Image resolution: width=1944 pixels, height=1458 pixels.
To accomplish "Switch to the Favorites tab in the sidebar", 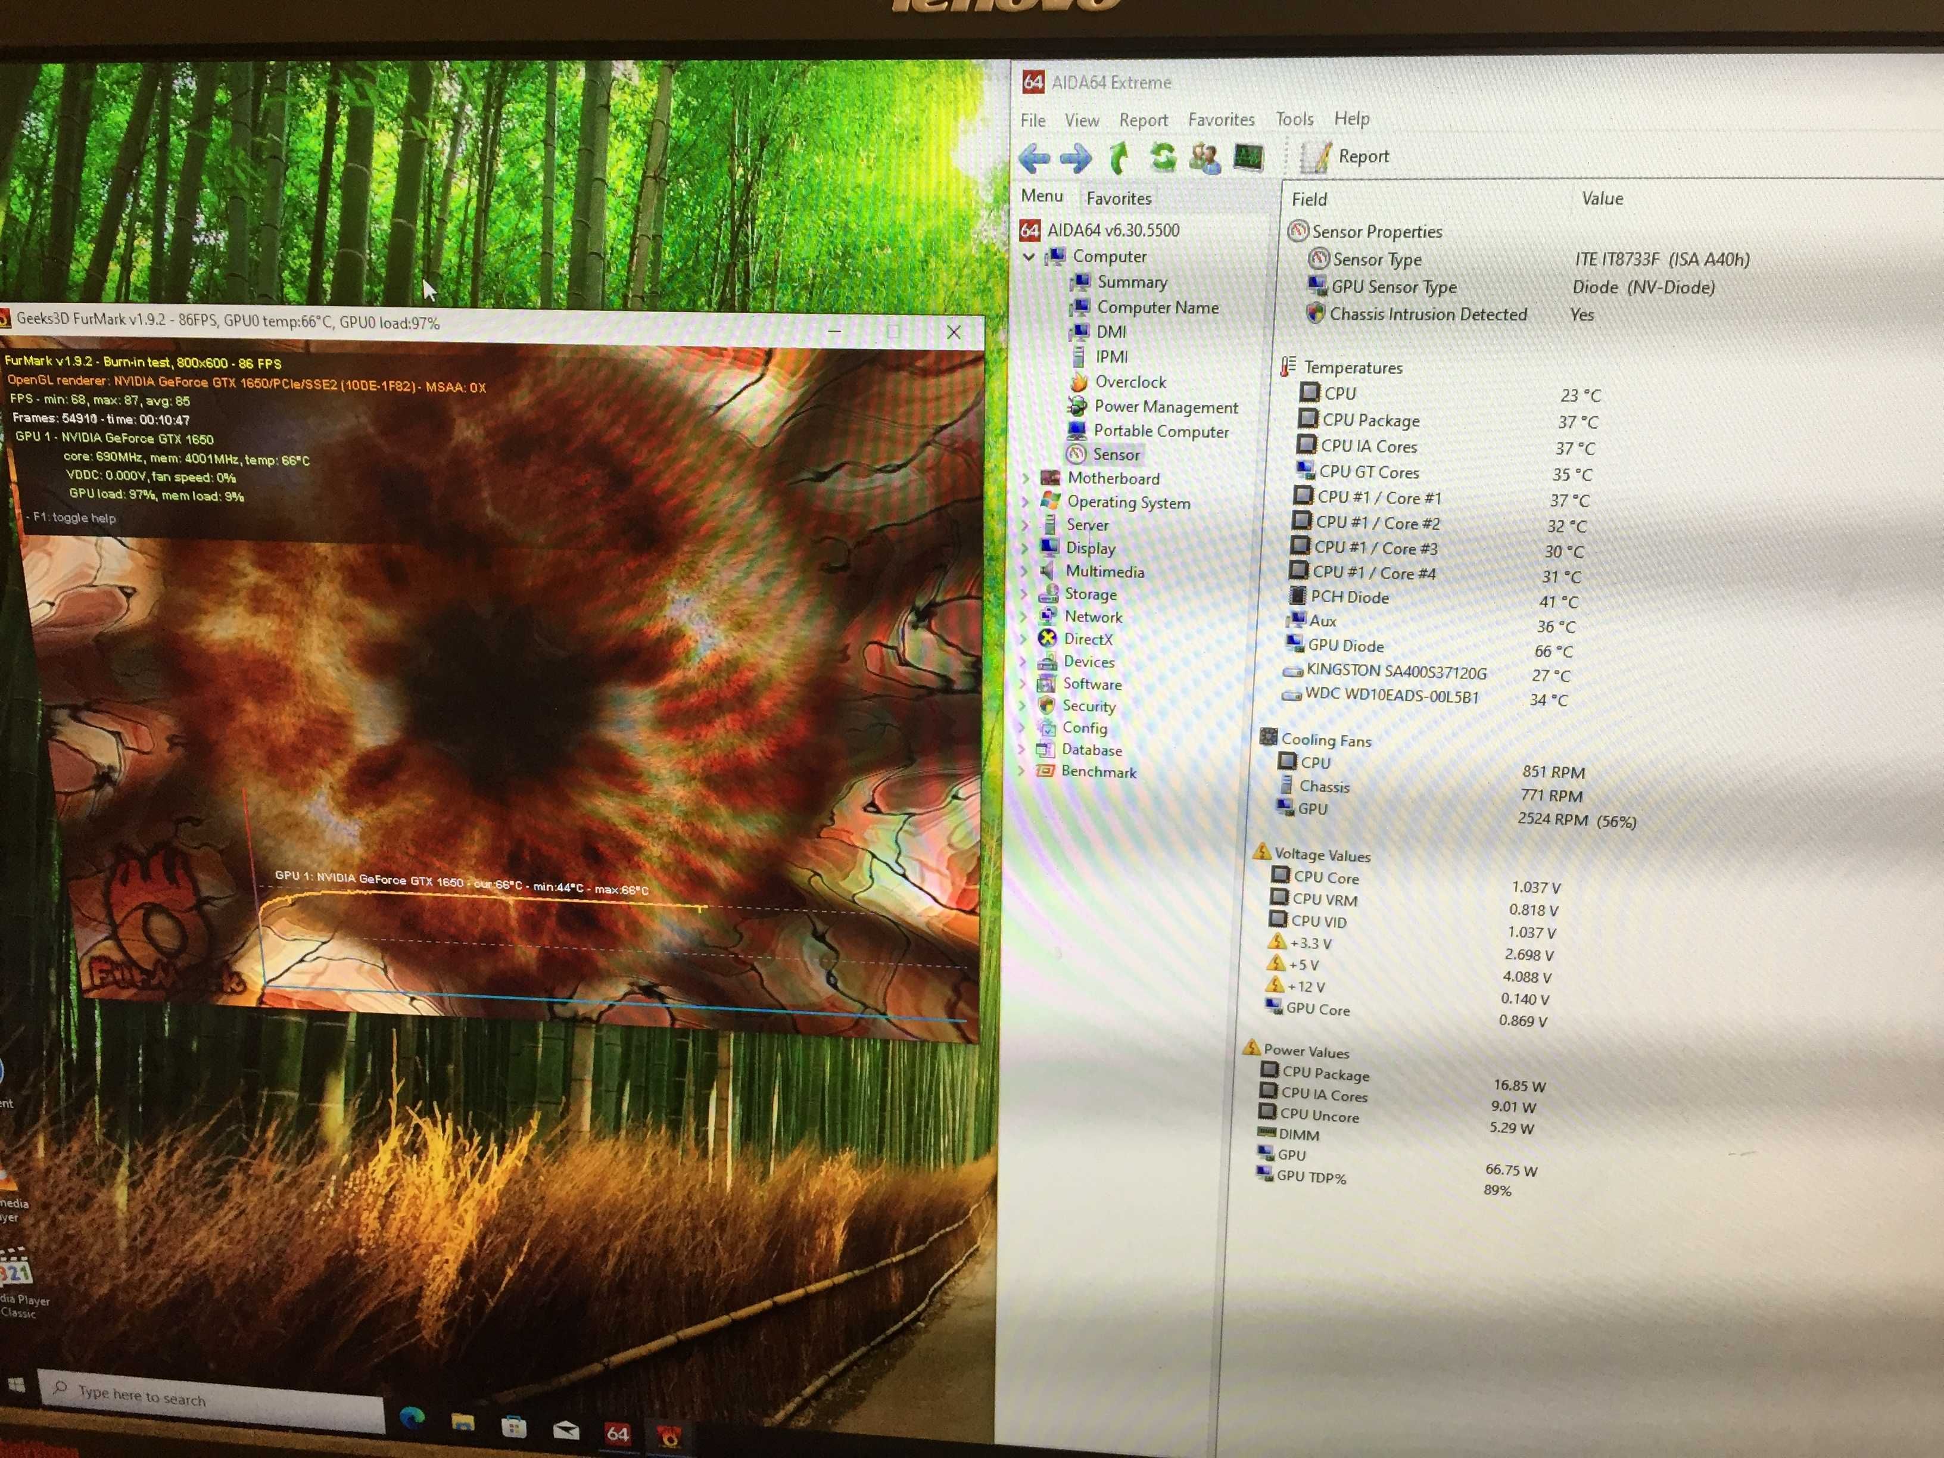I will tap(1119, 198).
